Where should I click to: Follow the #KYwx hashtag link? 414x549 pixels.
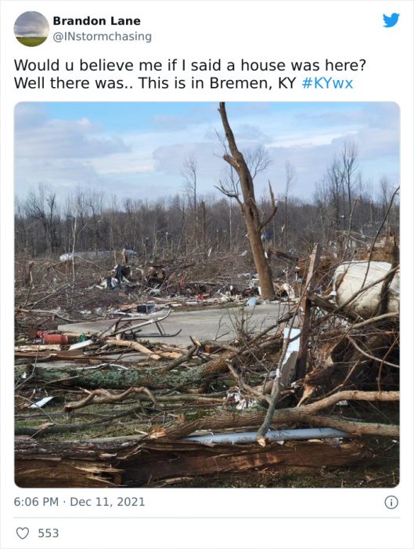pyautogui.click(x=327, y=83)
